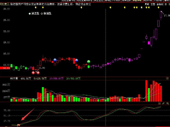The width and height of the screenshot is (170, 127).
Task: Click the left red plus buy-signal marker
Action: click(33, 73)
